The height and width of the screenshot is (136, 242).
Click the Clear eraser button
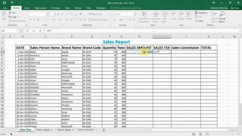200,21
